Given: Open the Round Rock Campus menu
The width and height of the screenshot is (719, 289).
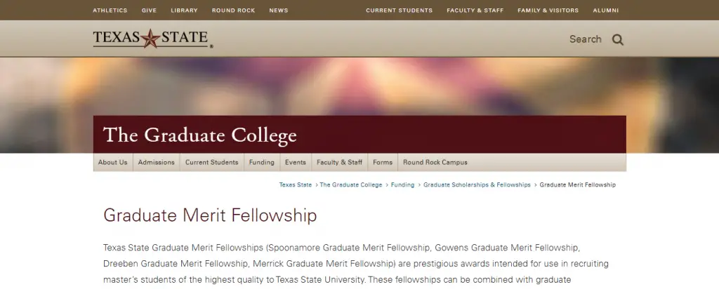Looking at the screenshot, I should (x=435, y=162).
